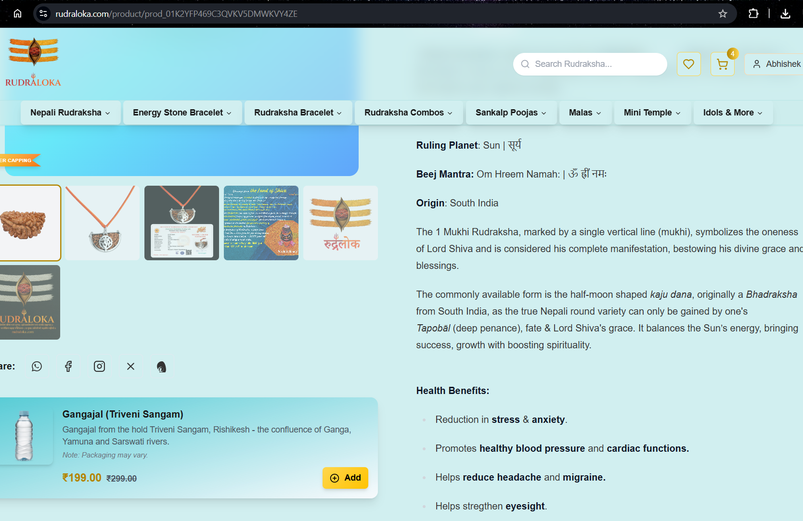Select the dark Rudraloka logo thumbnail

pyautogui.click(x=30, y=303)
